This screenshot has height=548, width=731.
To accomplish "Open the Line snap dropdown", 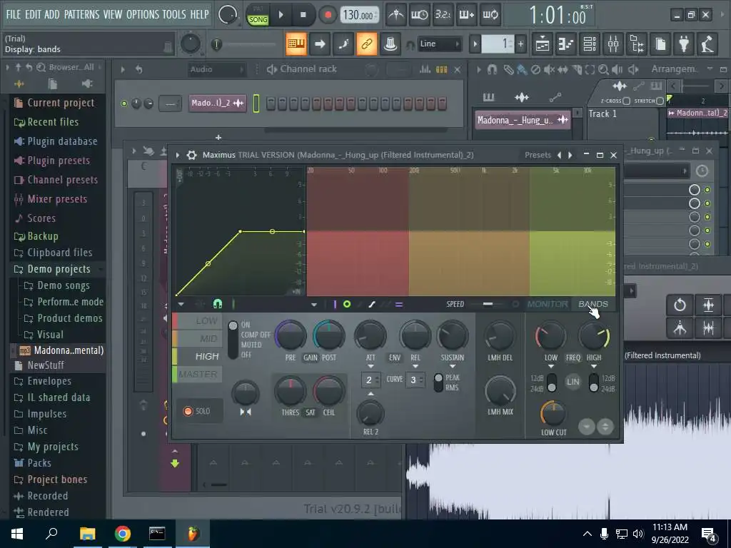I will point(439,44).
